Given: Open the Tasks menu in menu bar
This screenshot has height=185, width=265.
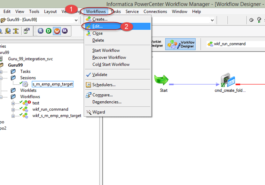Looking at the screenshot, I should (x=116, y=11).
